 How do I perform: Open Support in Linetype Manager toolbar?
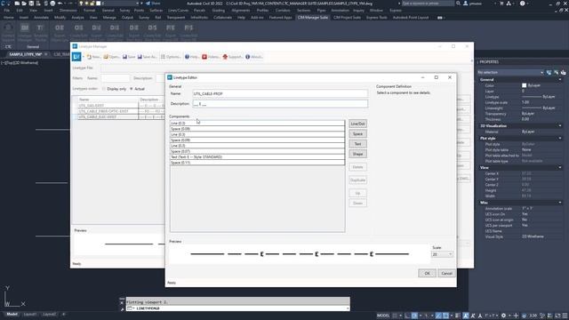pos(232,57)
